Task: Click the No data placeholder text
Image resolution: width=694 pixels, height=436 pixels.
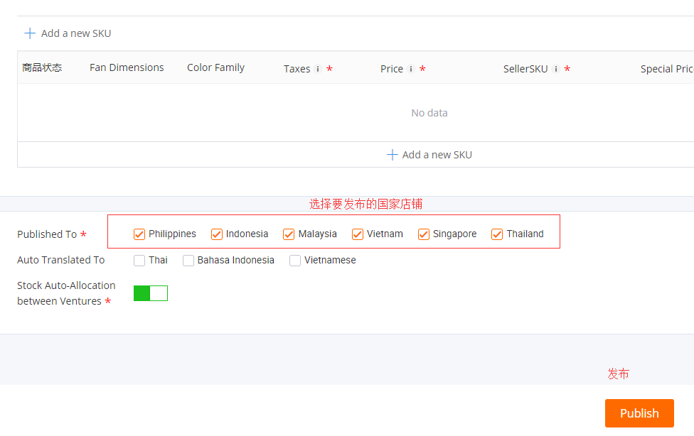Action: (429, 113)
